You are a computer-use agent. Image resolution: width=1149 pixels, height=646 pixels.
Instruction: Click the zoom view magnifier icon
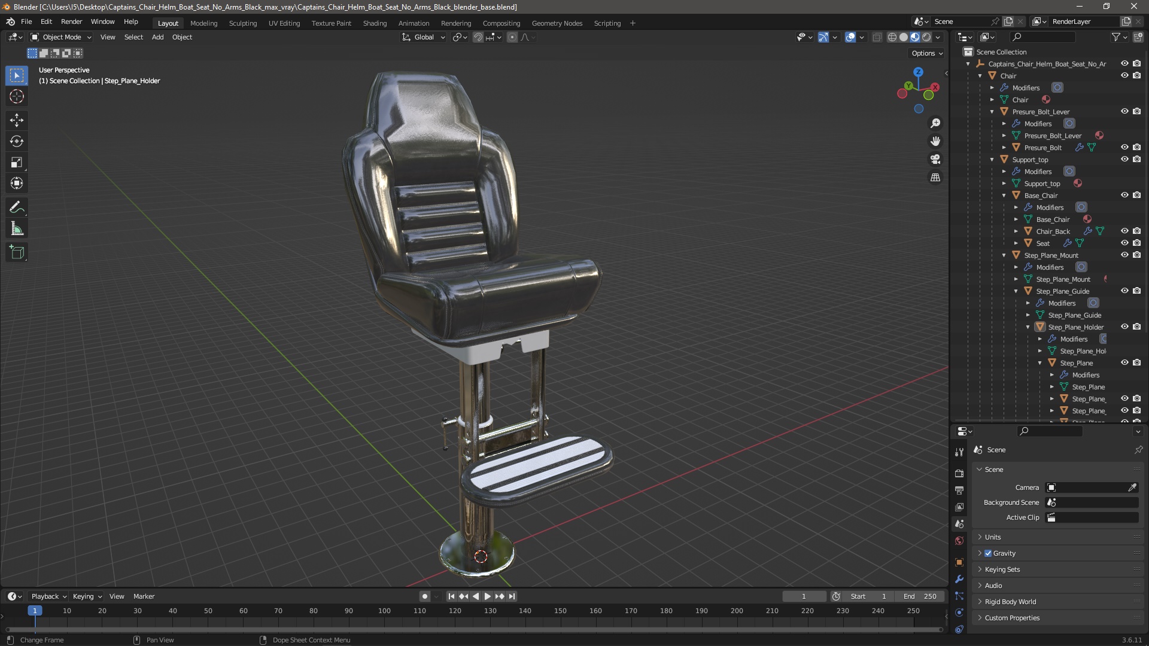click(x=935, y=123)
